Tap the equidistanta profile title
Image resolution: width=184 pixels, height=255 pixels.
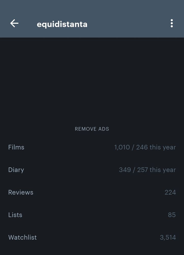point(62,24)
